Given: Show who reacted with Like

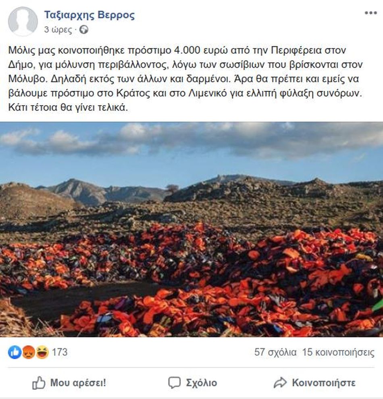Looking at the screenshot, I should [15, 353].
